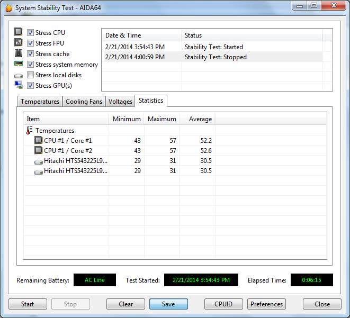350x318 pixels.
Task: Switch to the Voltages tab
Action: [120, 102]
